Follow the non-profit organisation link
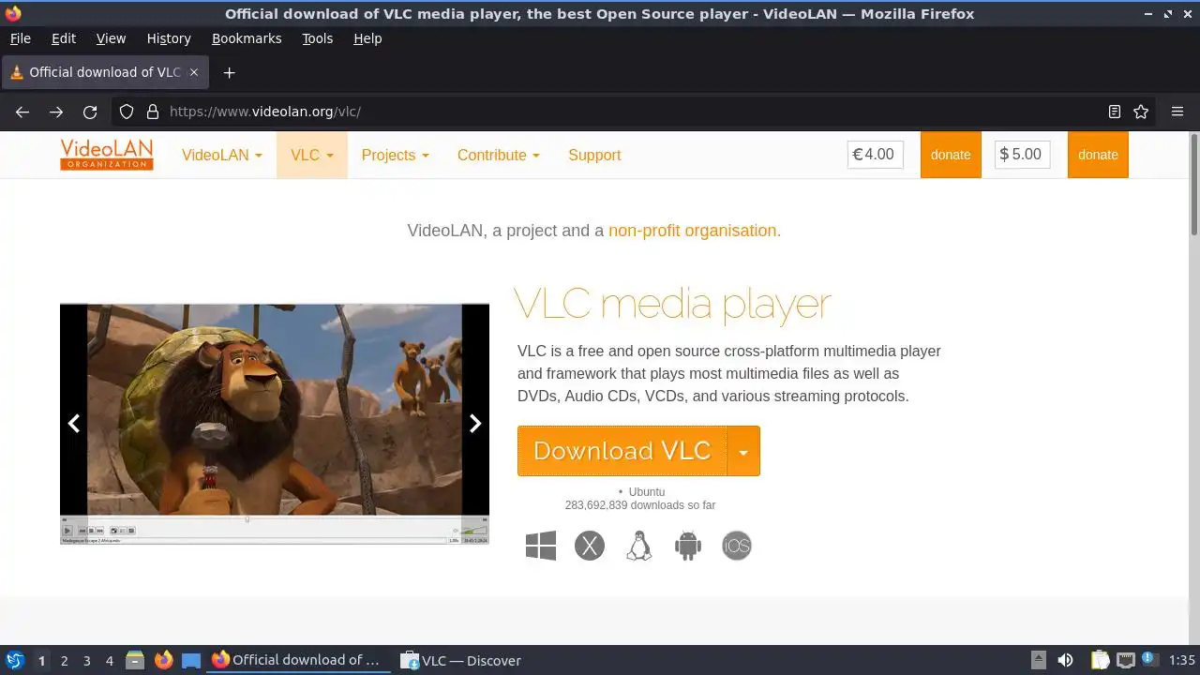Screen dimensions: 1200x675 click(x=695, y=231)
